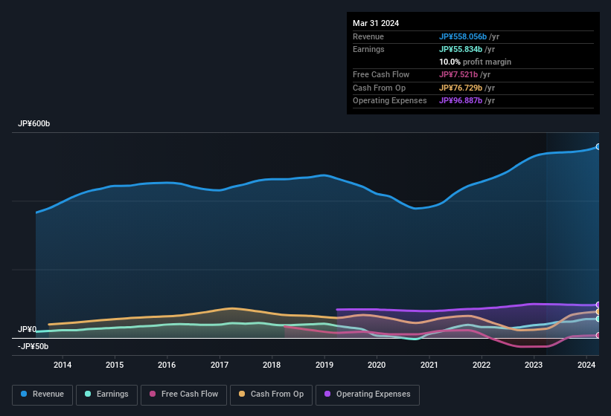Hide the Earnings series via its legend button
611x416 pixels.
click(106, 394)
